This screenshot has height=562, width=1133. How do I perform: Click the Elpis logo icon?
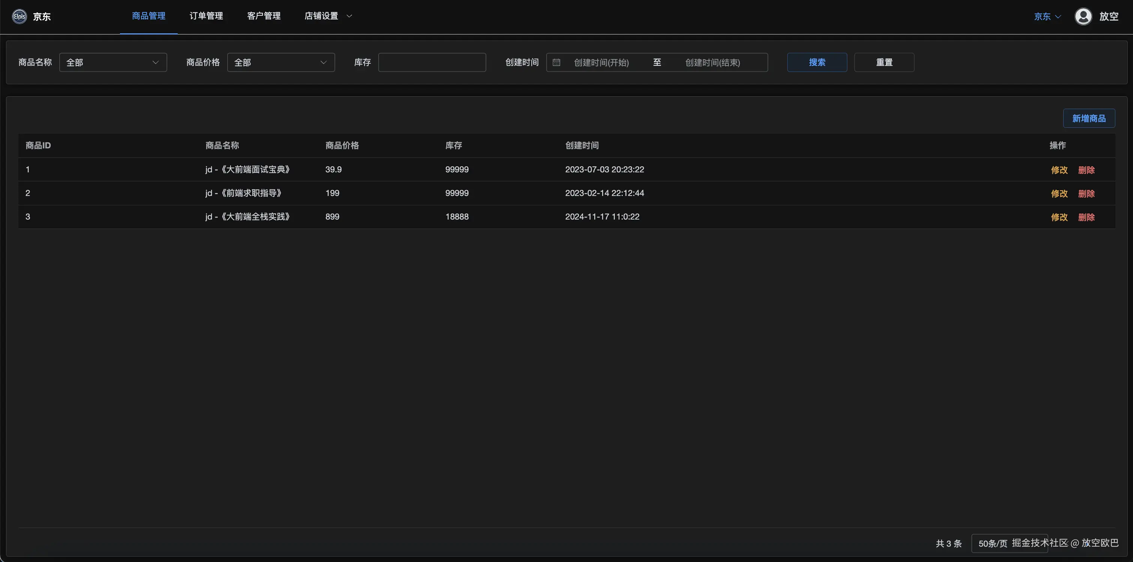(19, 17)
